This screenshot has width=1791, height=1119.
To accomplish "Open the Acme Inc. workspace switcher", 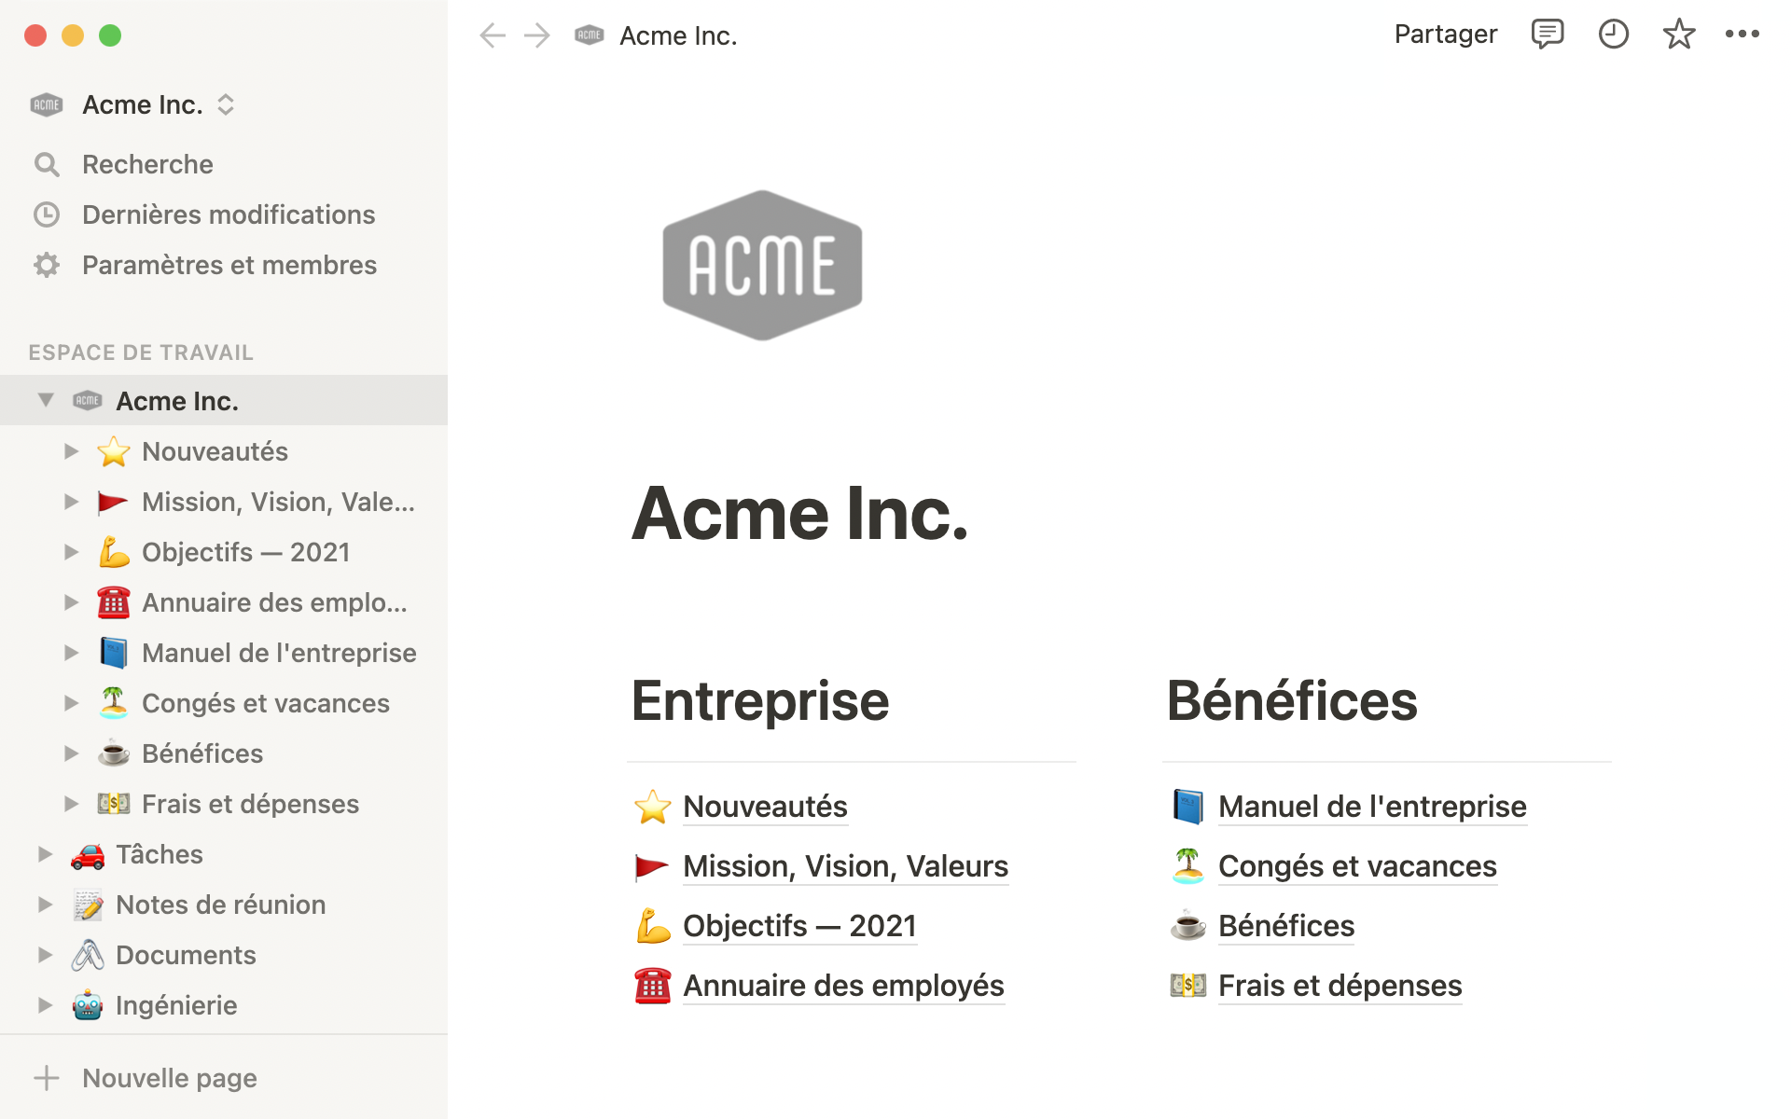I will pos(143,104).
